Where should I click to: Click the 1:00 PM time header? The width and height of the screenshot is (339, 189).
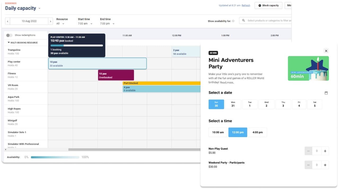[225, 35]
